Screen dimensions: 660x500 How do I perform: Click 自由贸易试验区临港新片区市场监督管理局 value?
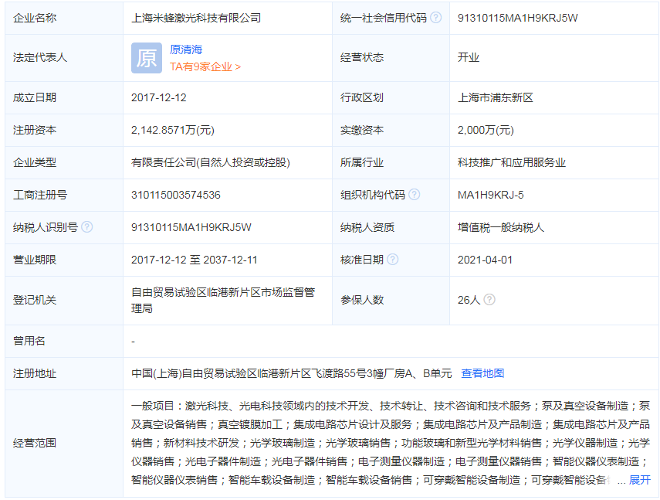tap(223, 301)
